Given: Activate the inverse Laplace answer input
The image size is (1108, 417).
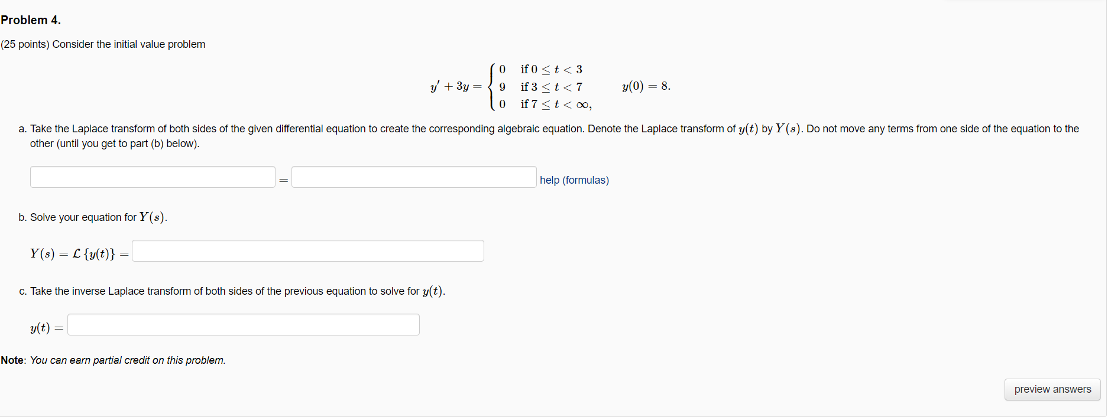Looking at the screenshot, I should coord(243,324).
